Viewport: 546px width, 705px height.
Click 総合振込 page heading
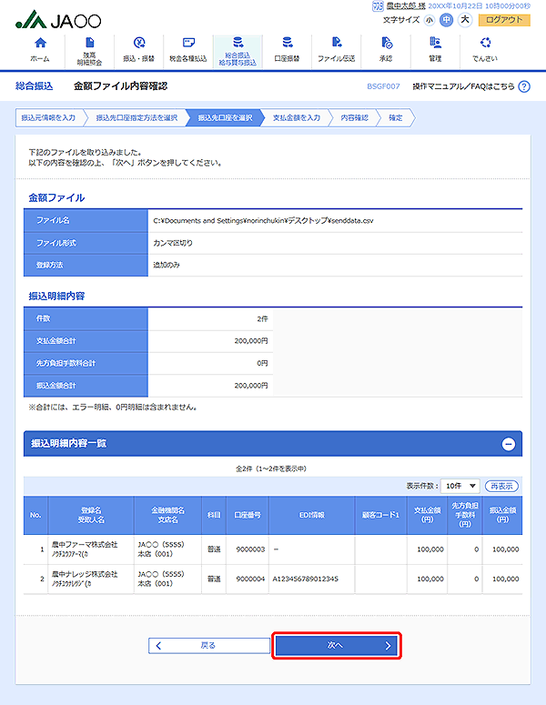[x=35, y=86]
